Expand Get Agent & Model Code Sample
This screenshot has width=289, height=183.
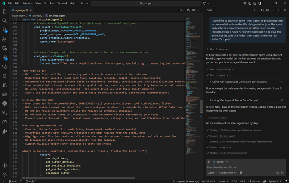pyautogui.click(x=246, y=100)
